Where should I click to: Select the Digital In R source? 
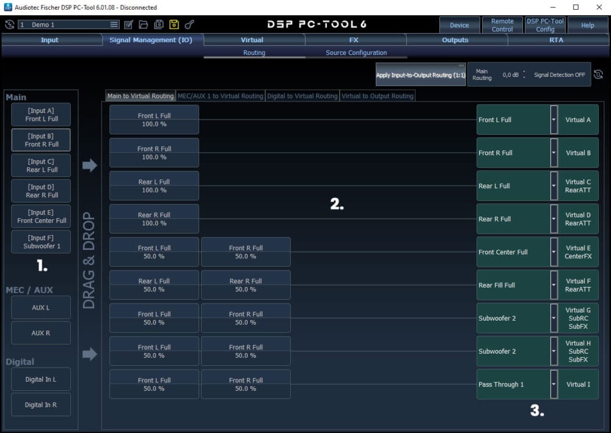click(x=41, y=404)
